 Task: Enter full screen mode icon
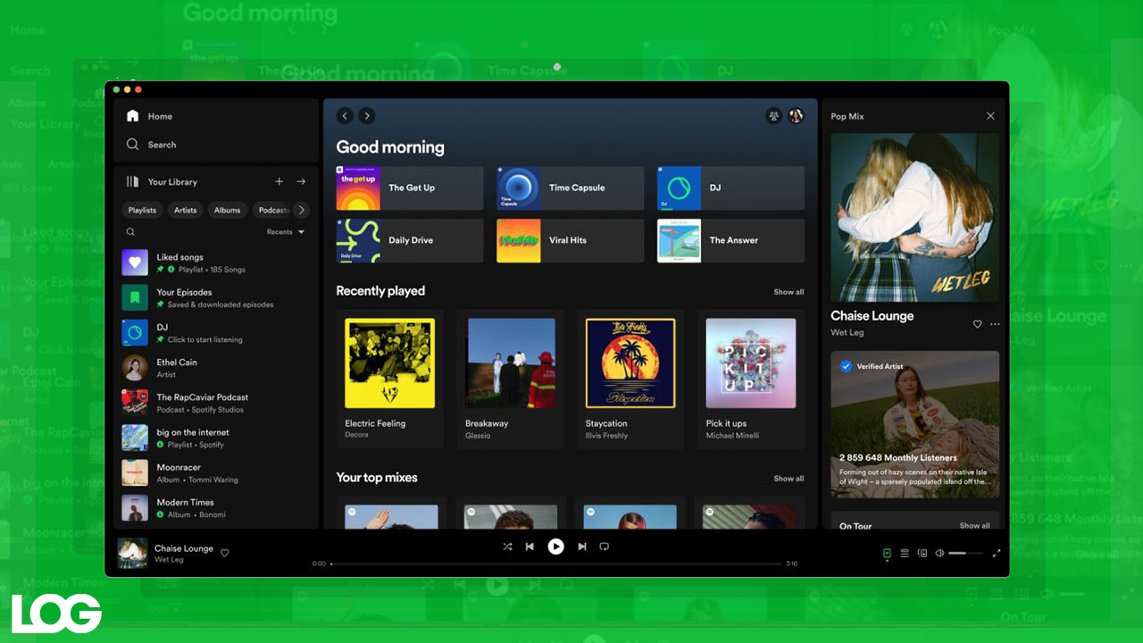(x=997, y=554)
